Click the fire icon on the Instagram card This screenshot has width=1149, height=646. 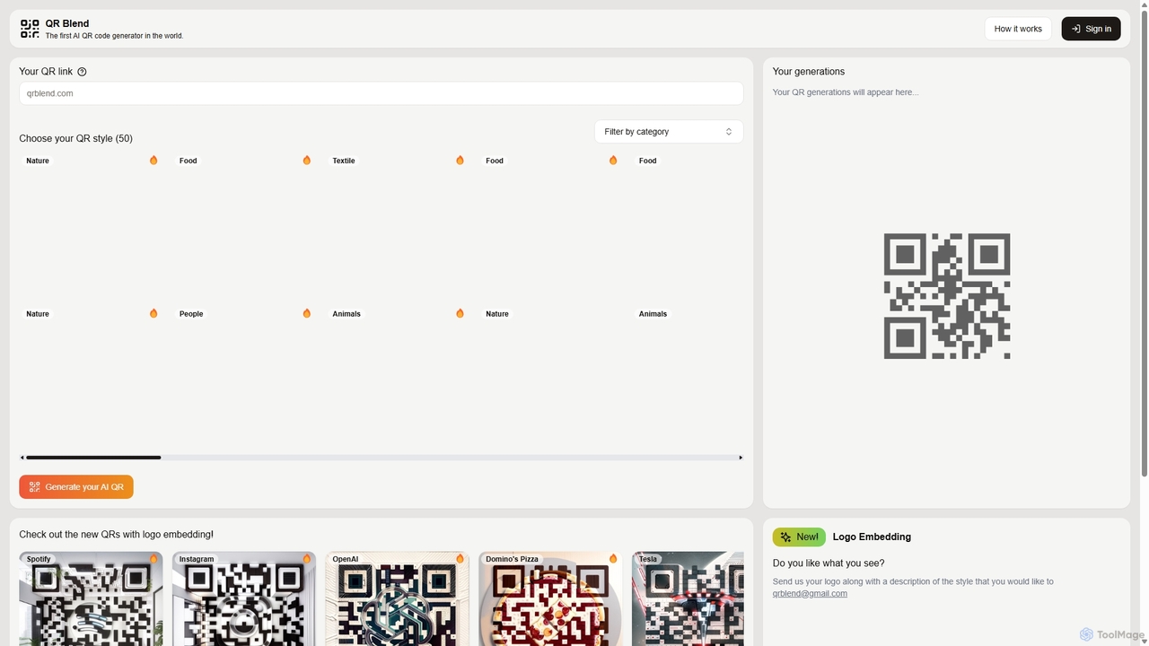point(306,558)
